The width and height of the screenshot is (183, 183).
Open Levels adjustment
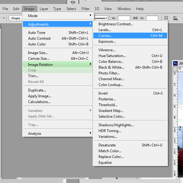[x=130, y=30]
